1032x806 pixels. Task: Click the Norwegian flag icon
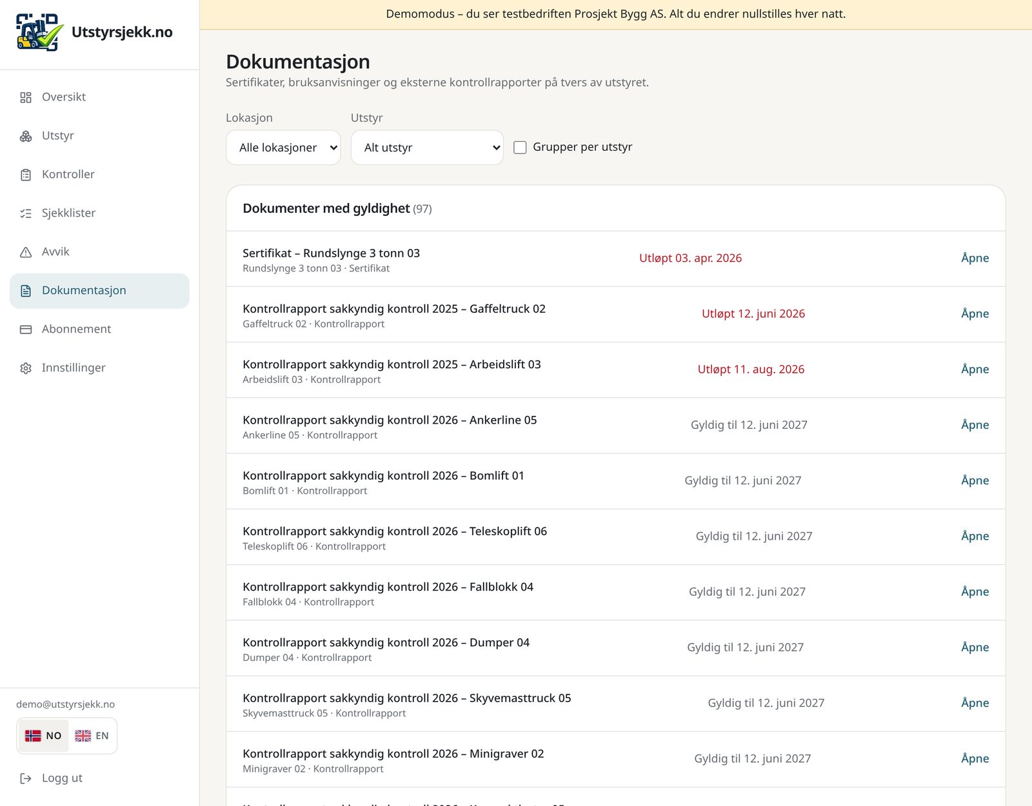(33, 736)
